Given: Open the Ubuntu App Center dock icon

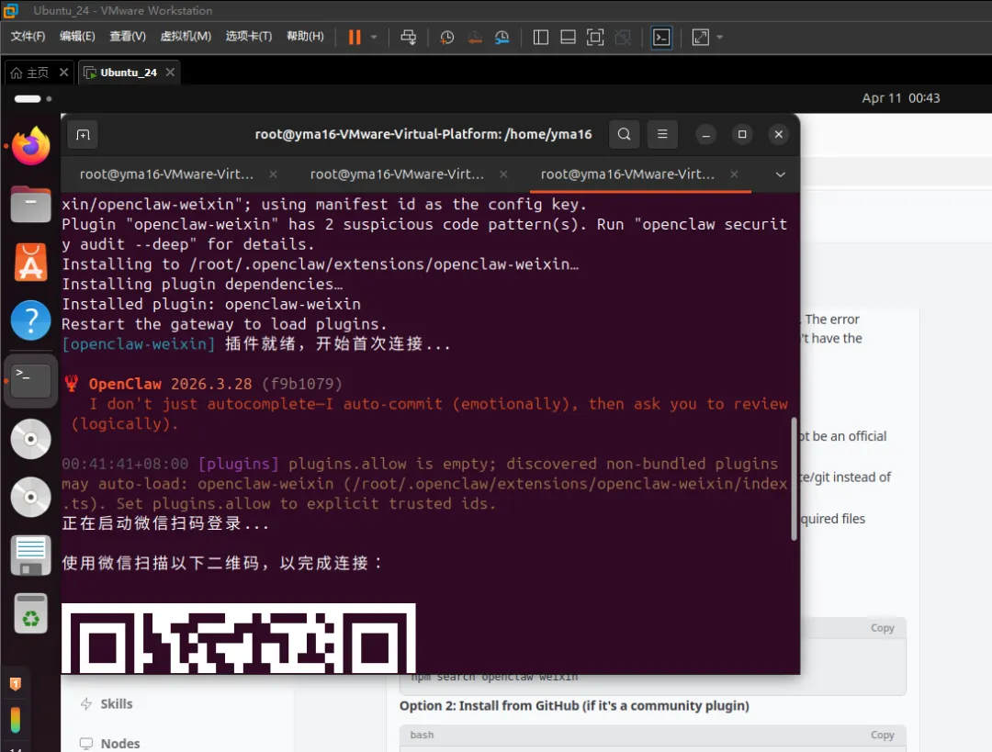Looking at the screenshot, I should 30,262.
